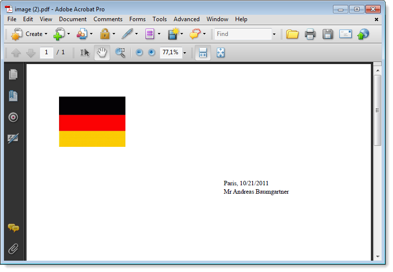393x272 pixels.
Task: Click the Save floppy disk icon
Action: pos(328,34)
